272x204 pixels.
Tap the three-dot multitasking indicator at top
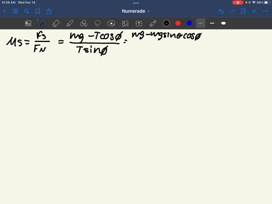[136, 3]
